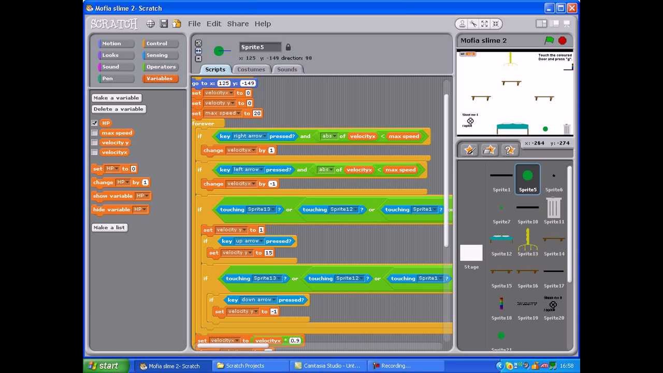Check the max speed variable checkbox
663x373 pixels.
(x=94, y=133)
